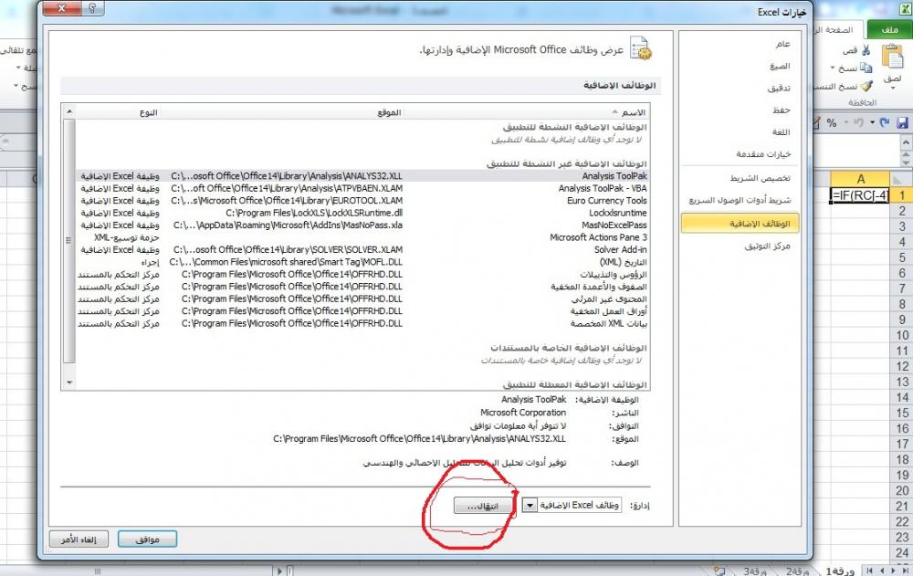This screenshot has width=913, height=576.
Task: Close the Excel options dialog
Action: [61, 8]
